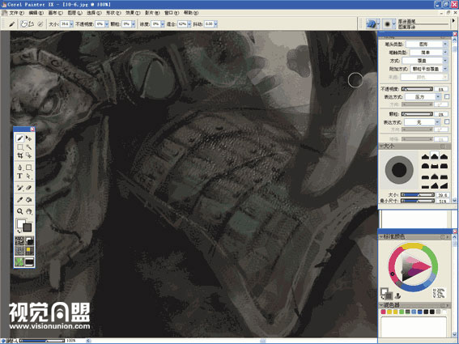Open the 不透明度 dropdown in property bar
Image resolution: width=459 pixels, height=344 pixels.
107,24
